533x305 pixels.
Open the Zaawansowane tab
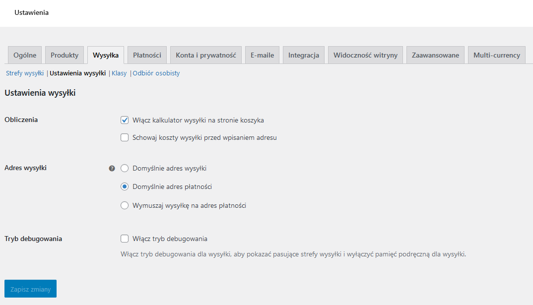(x=435, y=55)
